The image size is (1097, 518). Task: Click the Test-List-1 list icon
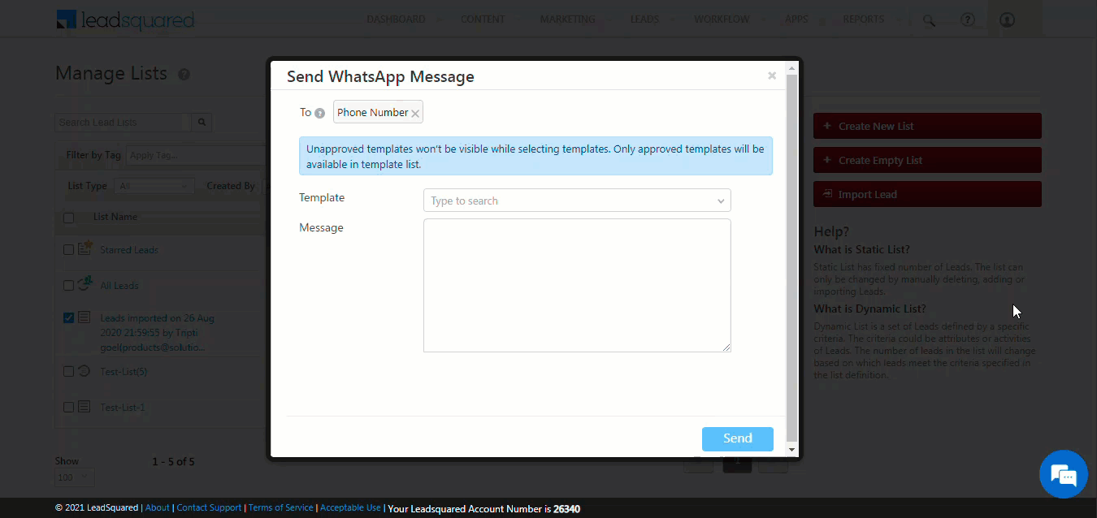84,407
